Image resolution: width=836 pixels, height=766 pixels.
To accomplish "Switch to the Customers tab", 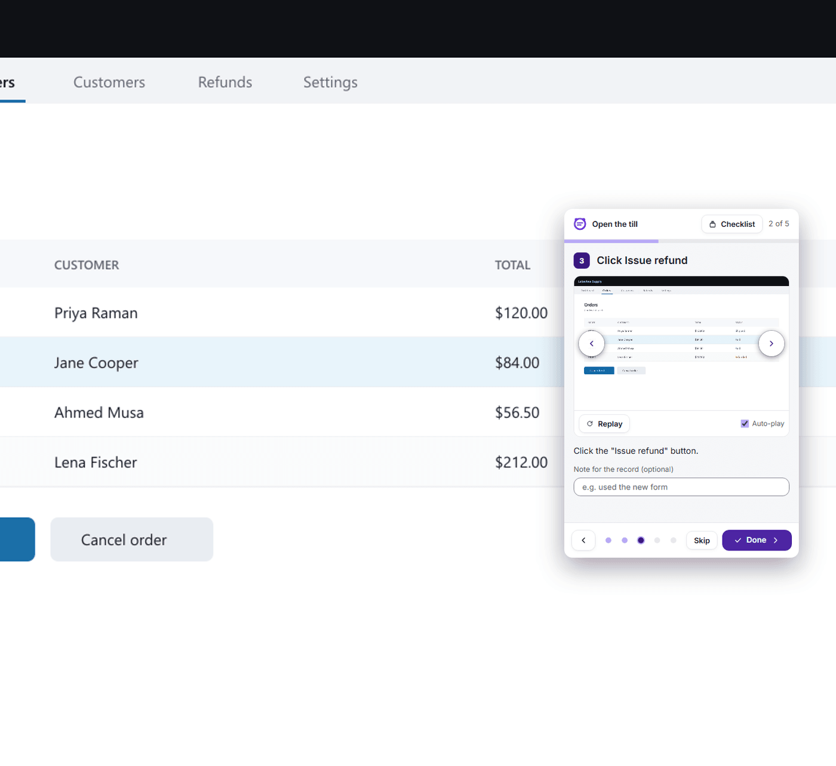I will (x=109, y=82).
